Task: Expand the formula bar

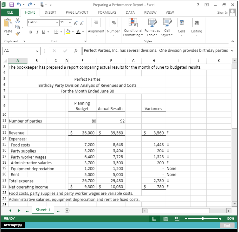Action: coord(232,51)
